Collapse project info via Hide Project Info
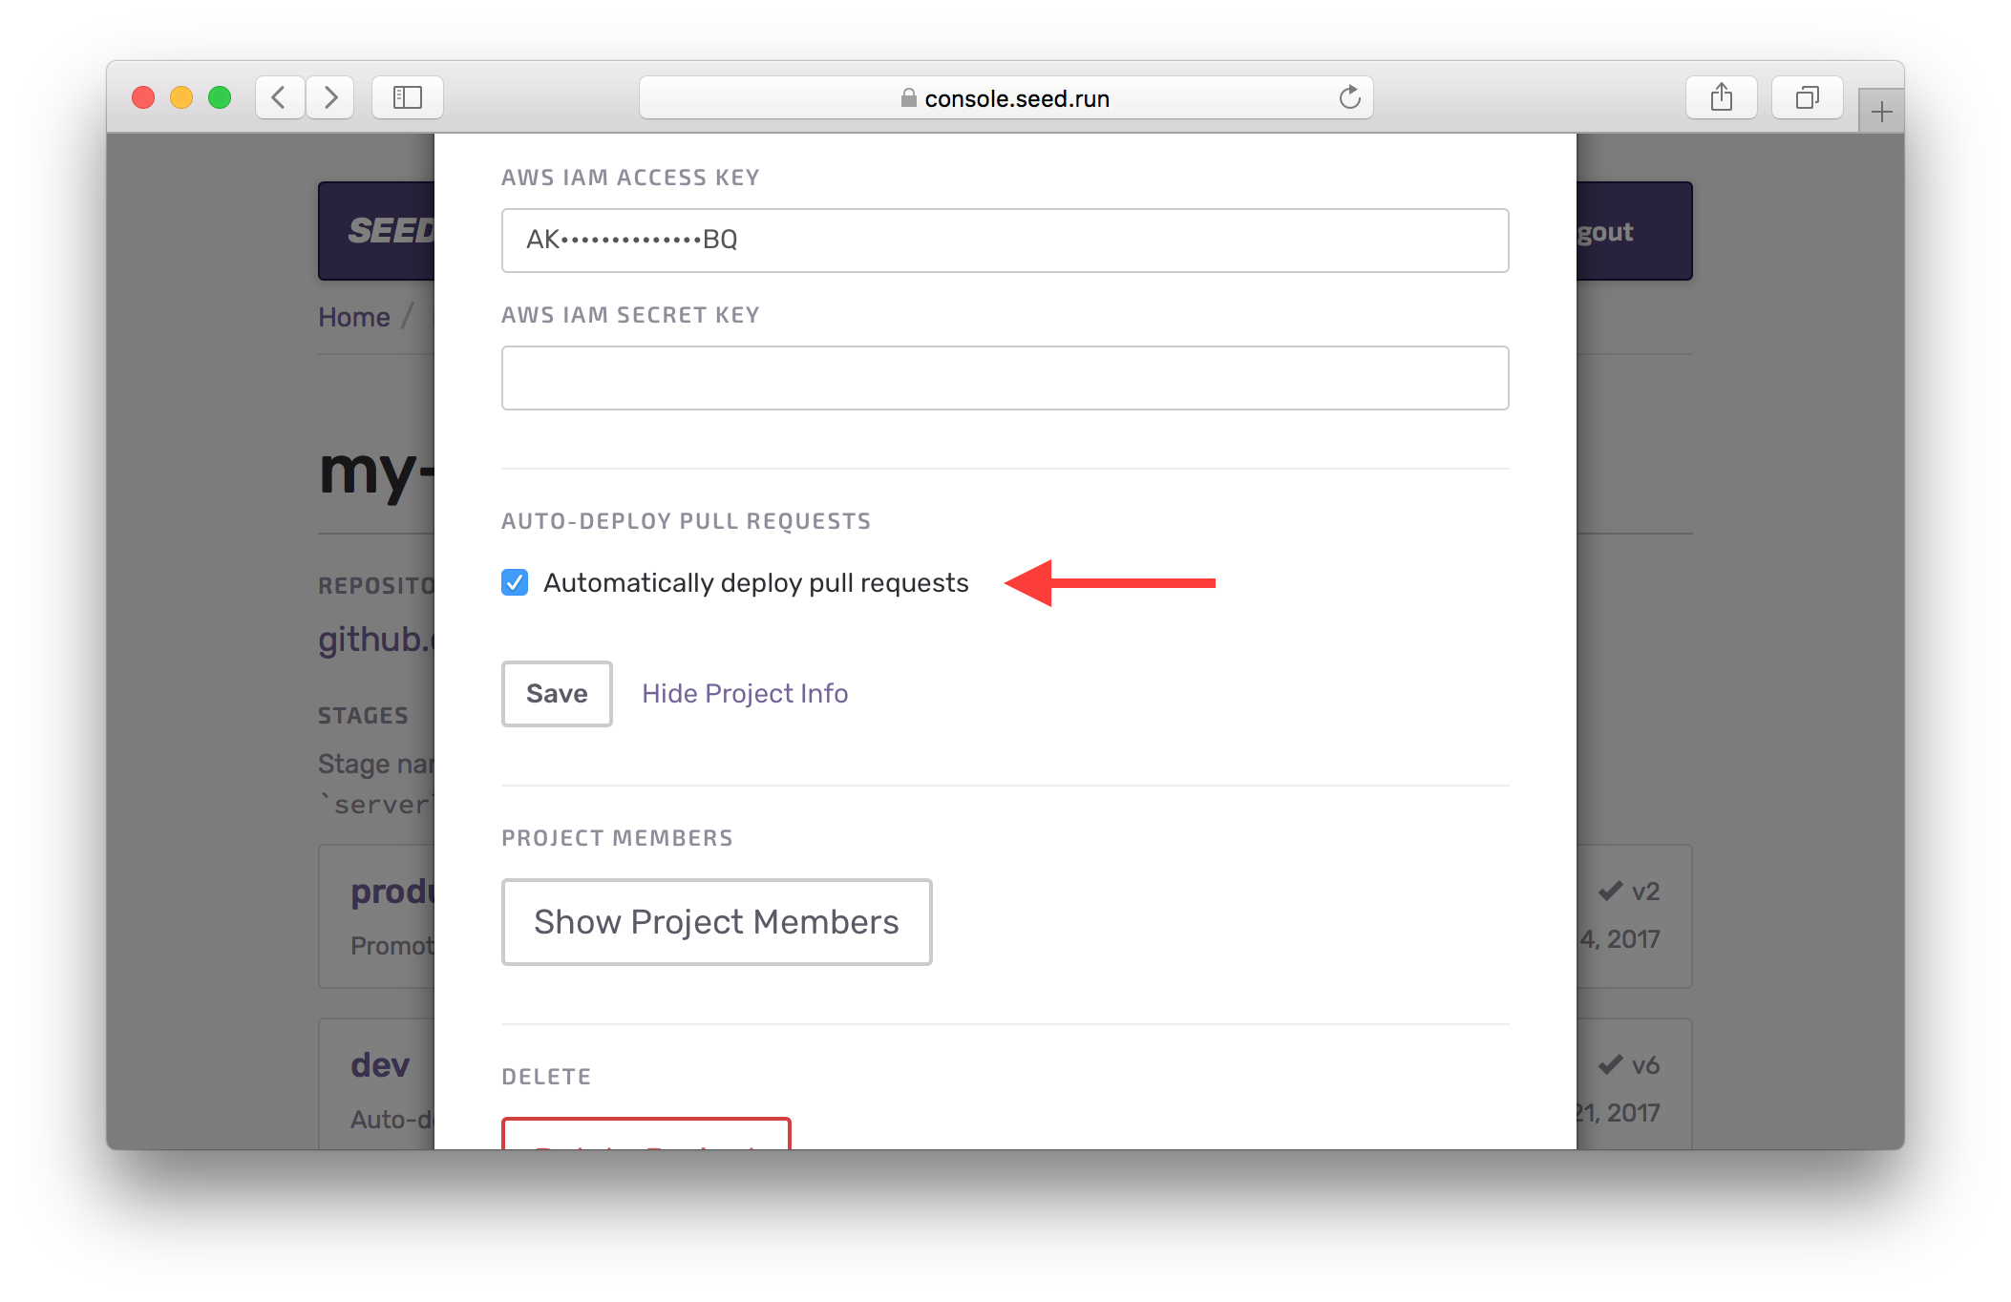This screenshot has height=1302, width=2011. pyautogui.click(x=745, y=694)
